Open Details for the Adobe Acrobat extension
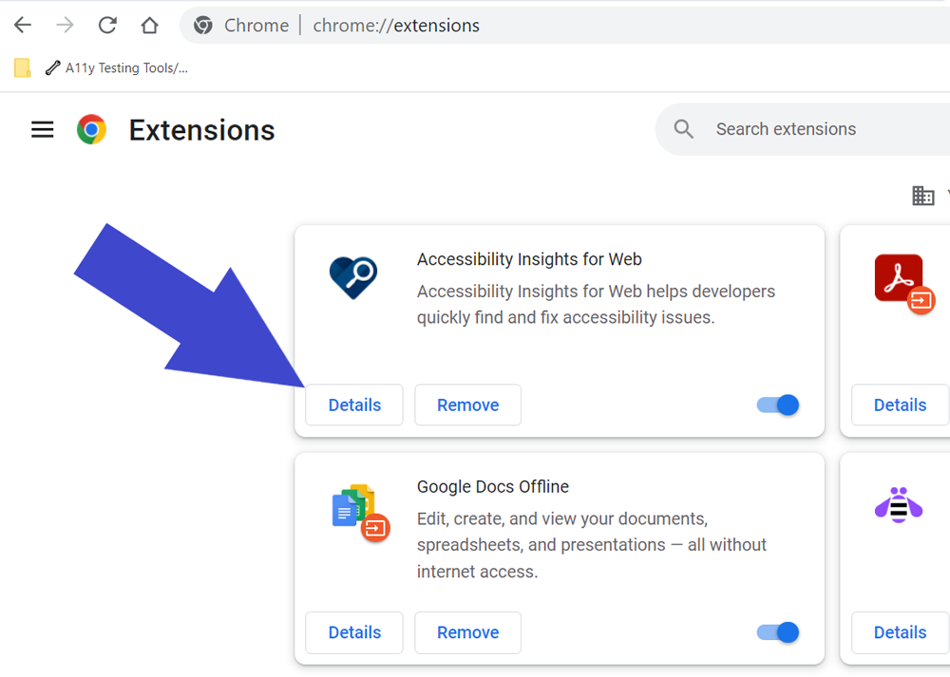Screen dimensions: 950x677 pos(900,404)
